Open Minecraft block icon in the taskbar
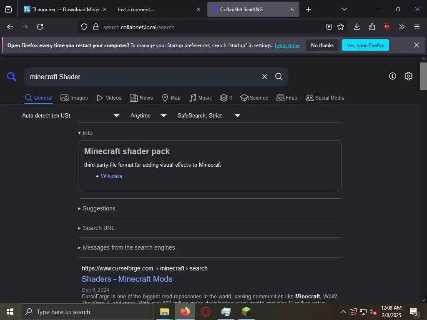The height and width of the screenshot is (320, 427). coord(246,312)
